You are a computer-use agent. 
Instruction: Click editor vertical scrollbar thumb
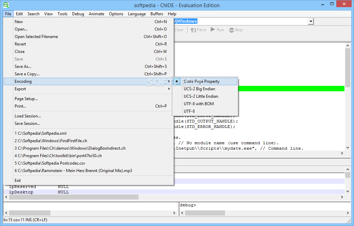coord(348,68)
